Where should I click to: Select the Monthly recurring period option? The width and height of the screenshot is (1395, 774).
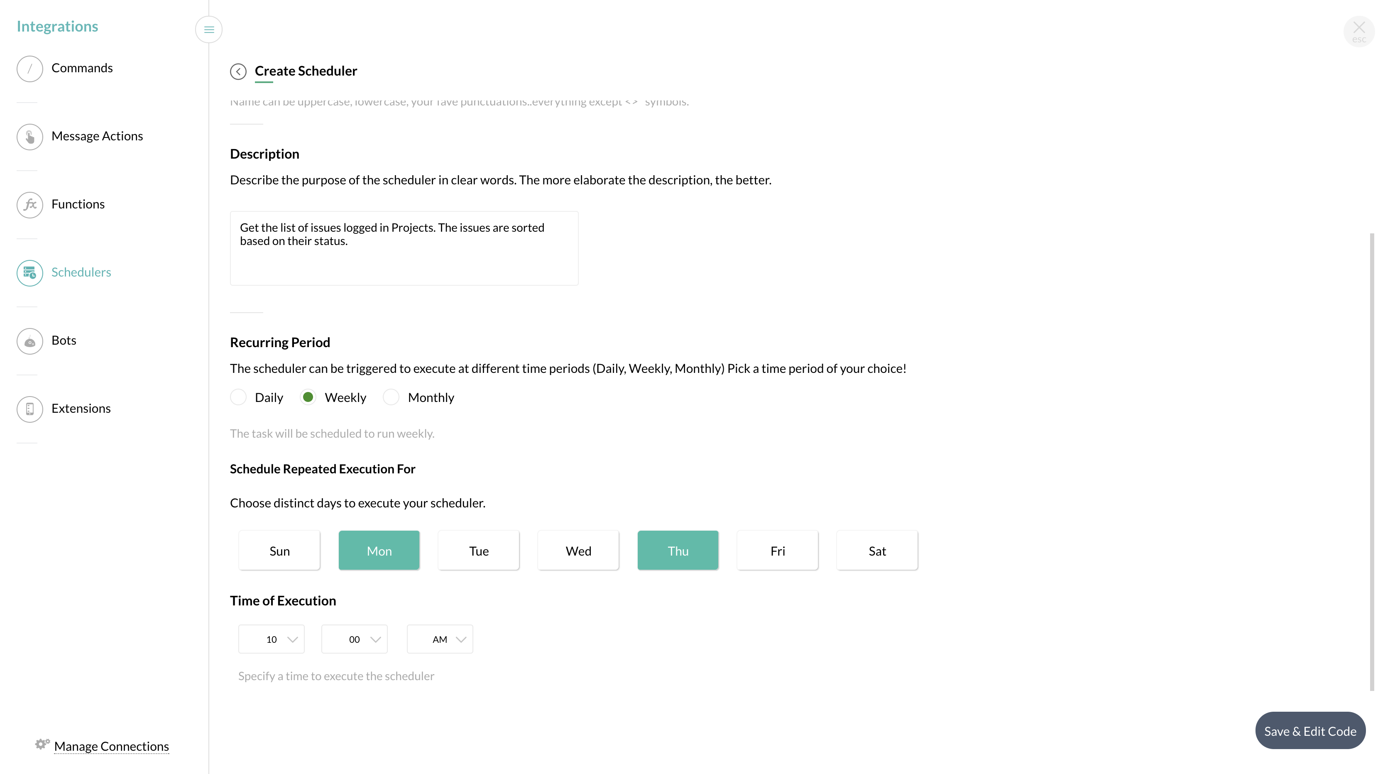tap(391, 397)
